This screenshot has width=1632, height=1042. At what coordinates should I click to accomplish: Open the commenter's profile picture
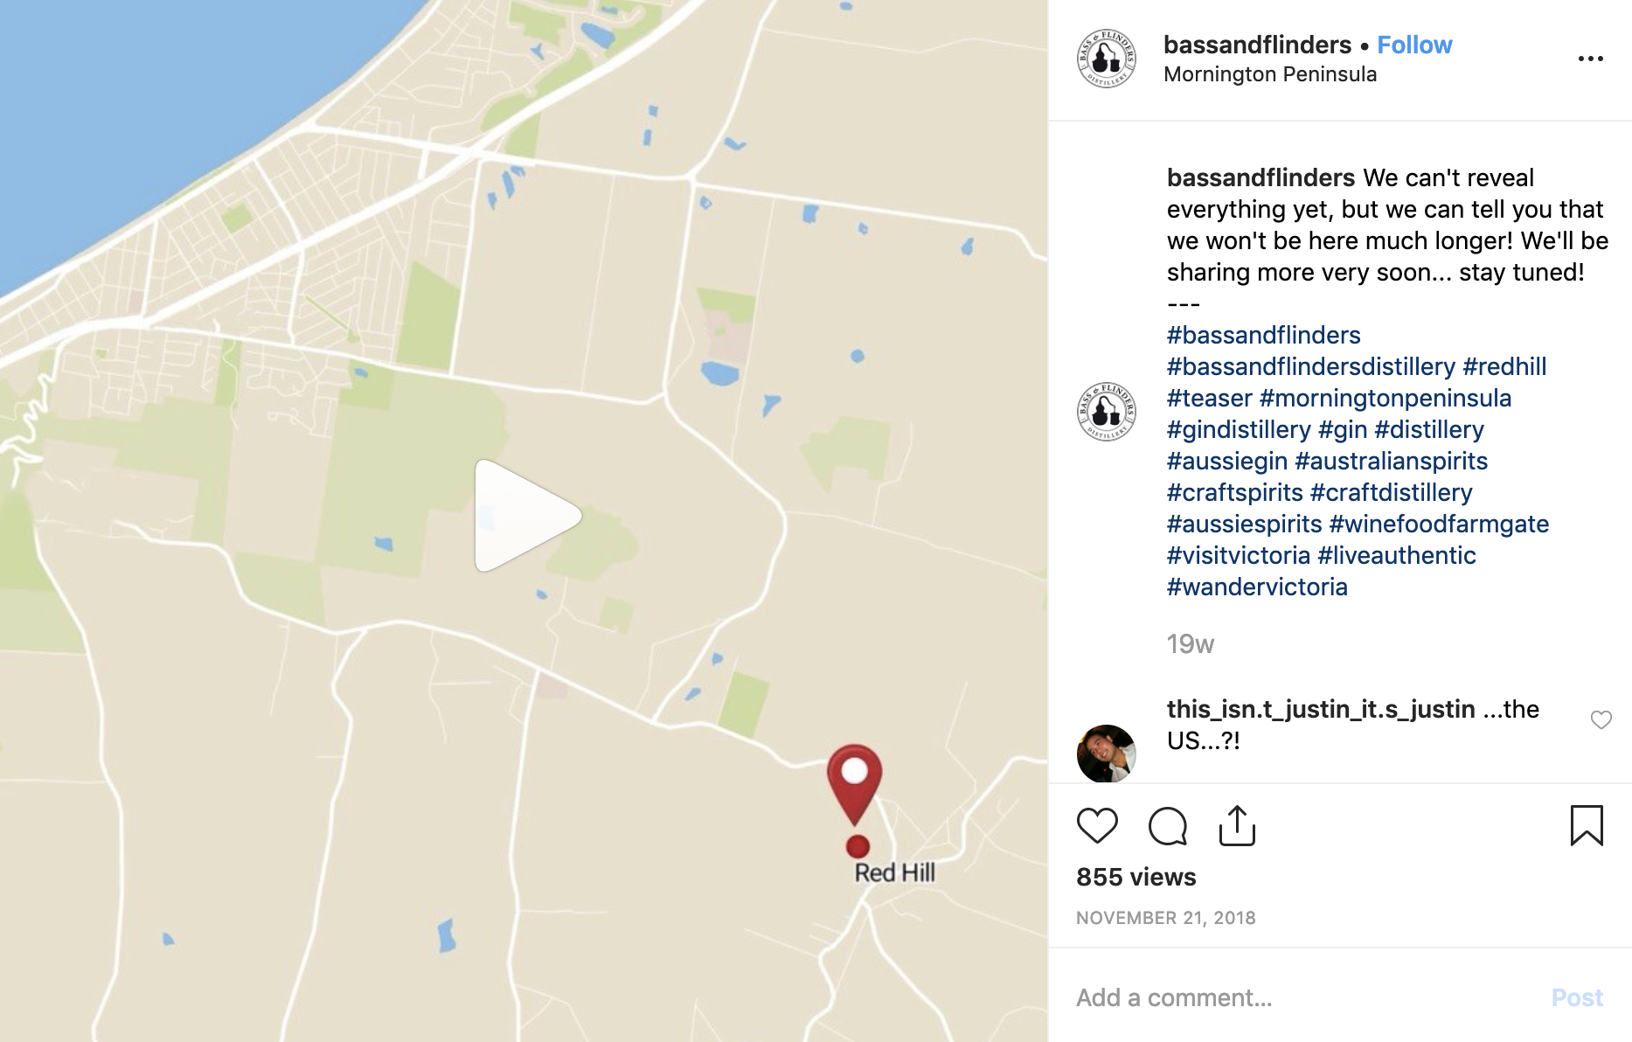tap(1106, 754)
